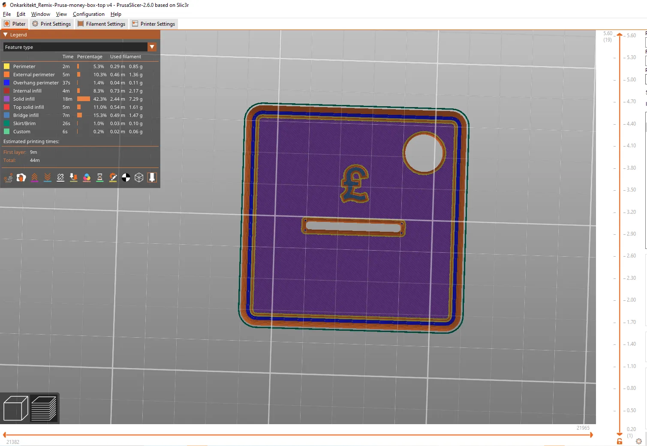
Task: Toggle Travel moves visibility icon
Action: 8,177
